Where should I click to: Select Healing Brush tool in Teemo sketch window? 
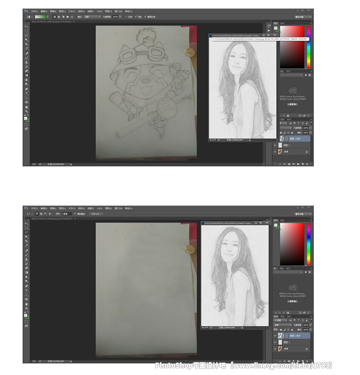point(26,53)
